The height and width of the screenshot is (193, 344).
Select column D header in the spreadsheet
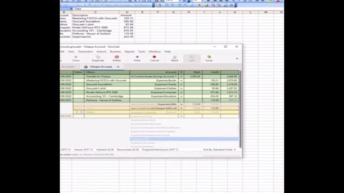pos(127,12)
